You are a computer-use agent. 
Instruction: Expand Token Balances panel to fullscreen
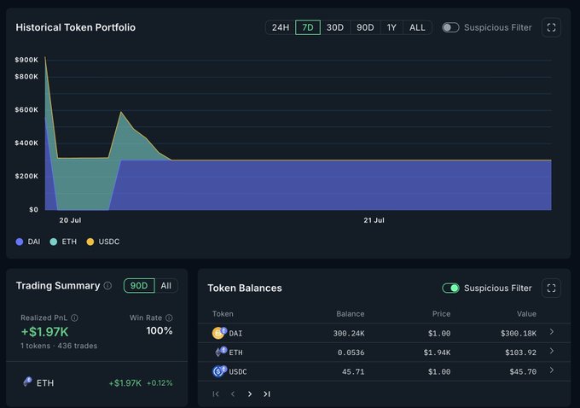551,288
